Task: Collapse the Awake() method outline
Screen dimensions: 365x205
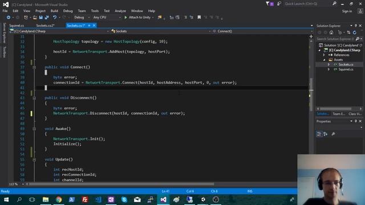Action: [x=34, y=129]
